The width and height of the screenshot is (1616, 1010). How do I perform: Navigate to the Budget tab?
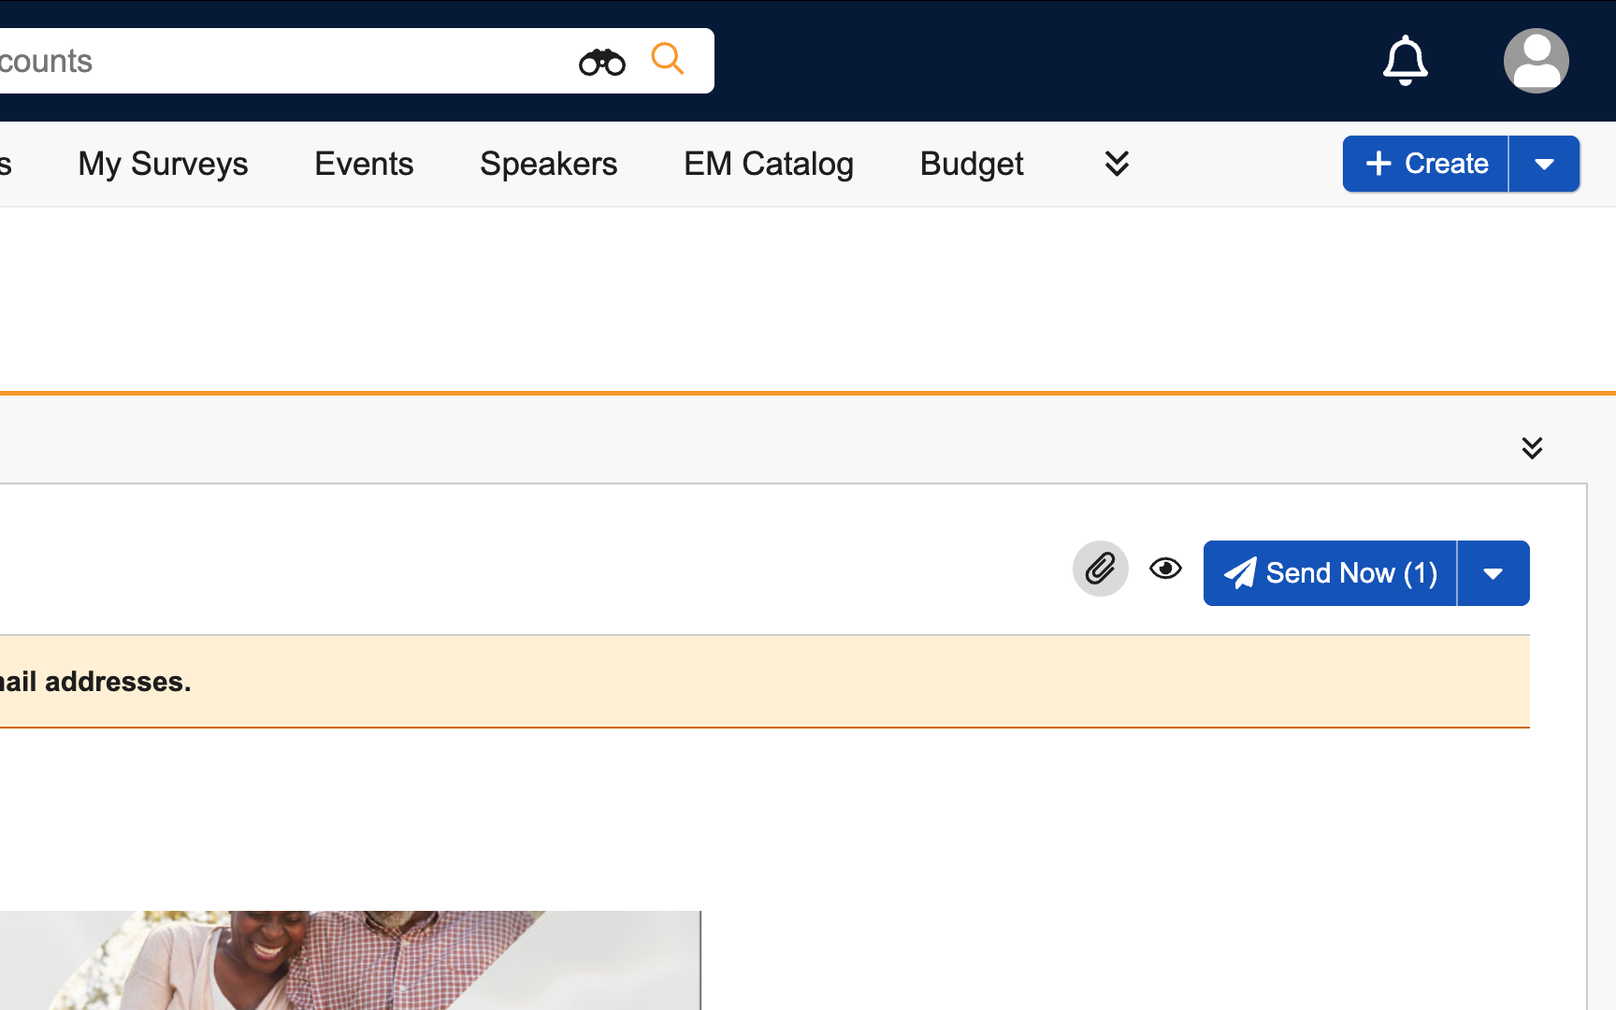[972, 164]
